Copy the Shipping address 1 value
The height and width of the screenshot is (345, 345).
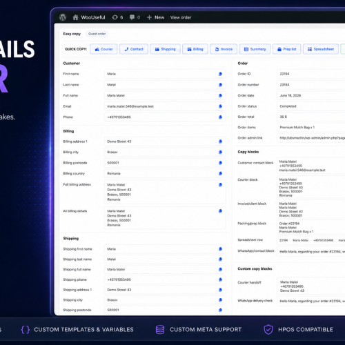220,290
